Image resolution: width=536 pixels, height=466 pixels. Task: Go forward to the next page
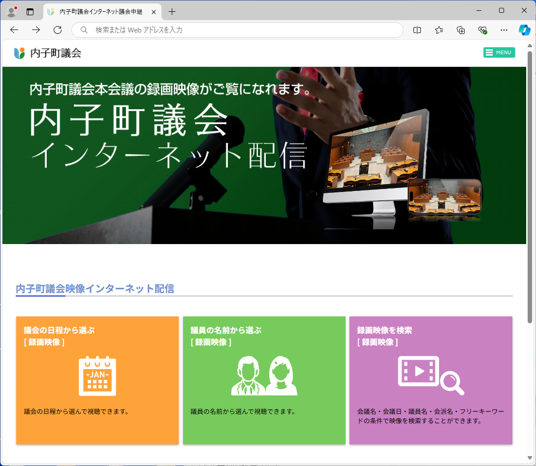36,30
